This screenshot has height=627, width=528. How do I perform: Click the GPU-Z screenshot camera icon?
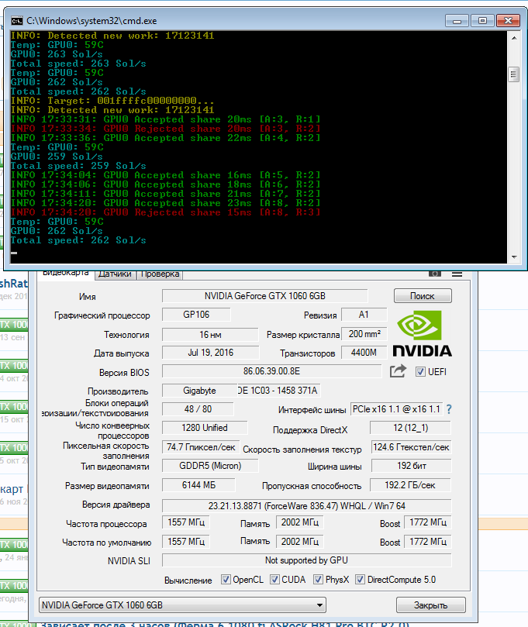pos(435,274)
